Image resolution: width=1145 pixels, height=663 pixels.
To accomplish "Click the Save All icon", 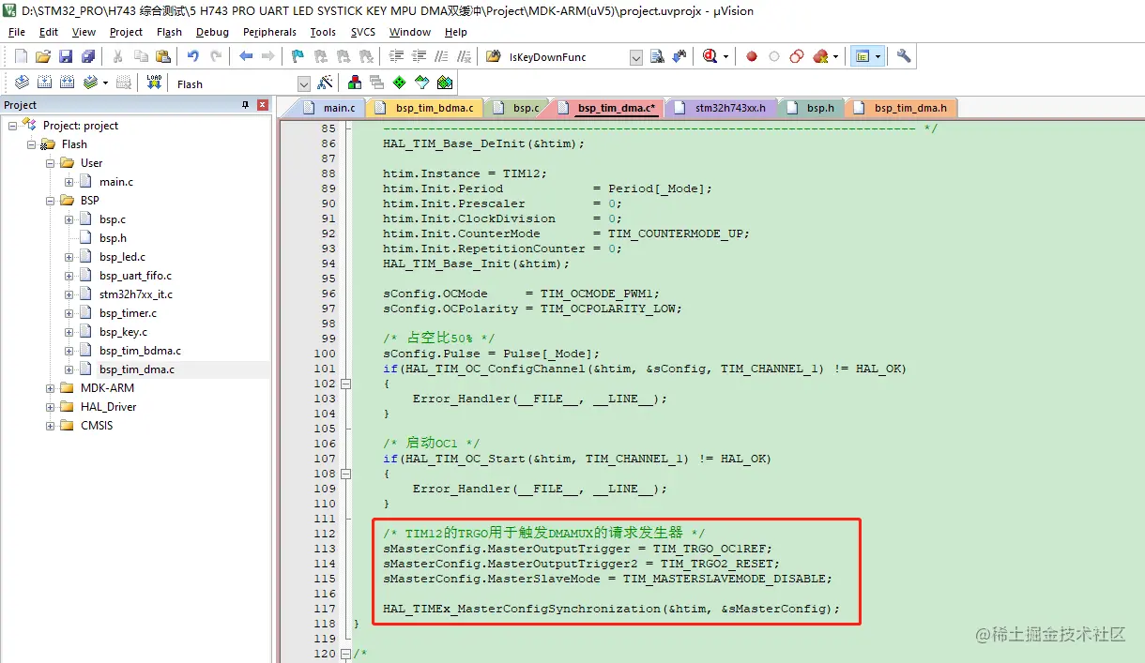I will tap(87, 56).
